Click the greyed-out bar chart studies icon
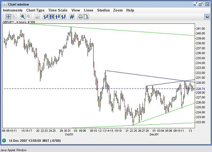212x152 pixels. pyautogui.click(x=37, y=17)
